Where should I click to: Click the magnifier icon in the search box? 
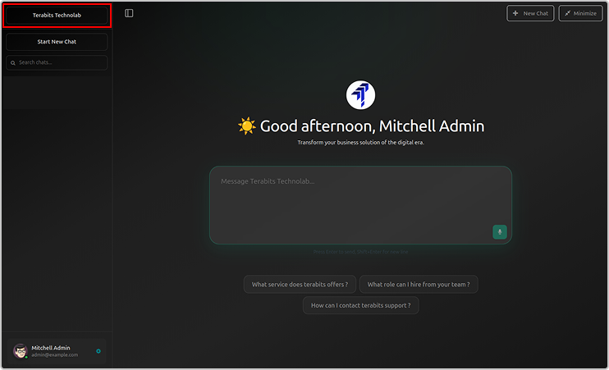[13, 63]
